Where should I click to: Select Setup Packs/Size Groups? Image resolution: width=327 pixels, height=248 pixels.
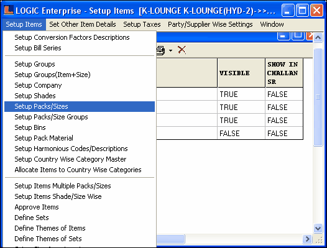80,117
